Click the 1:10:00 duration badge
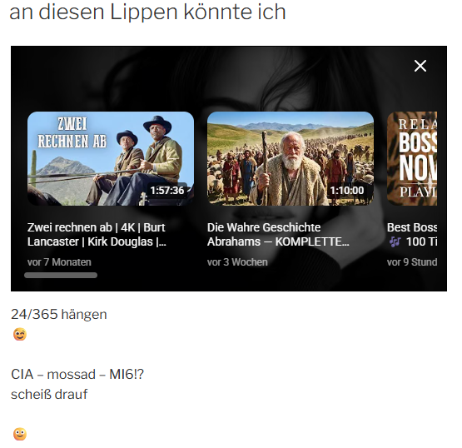The width and height of the screenshot is (462, 448). (x=347, y=191)
